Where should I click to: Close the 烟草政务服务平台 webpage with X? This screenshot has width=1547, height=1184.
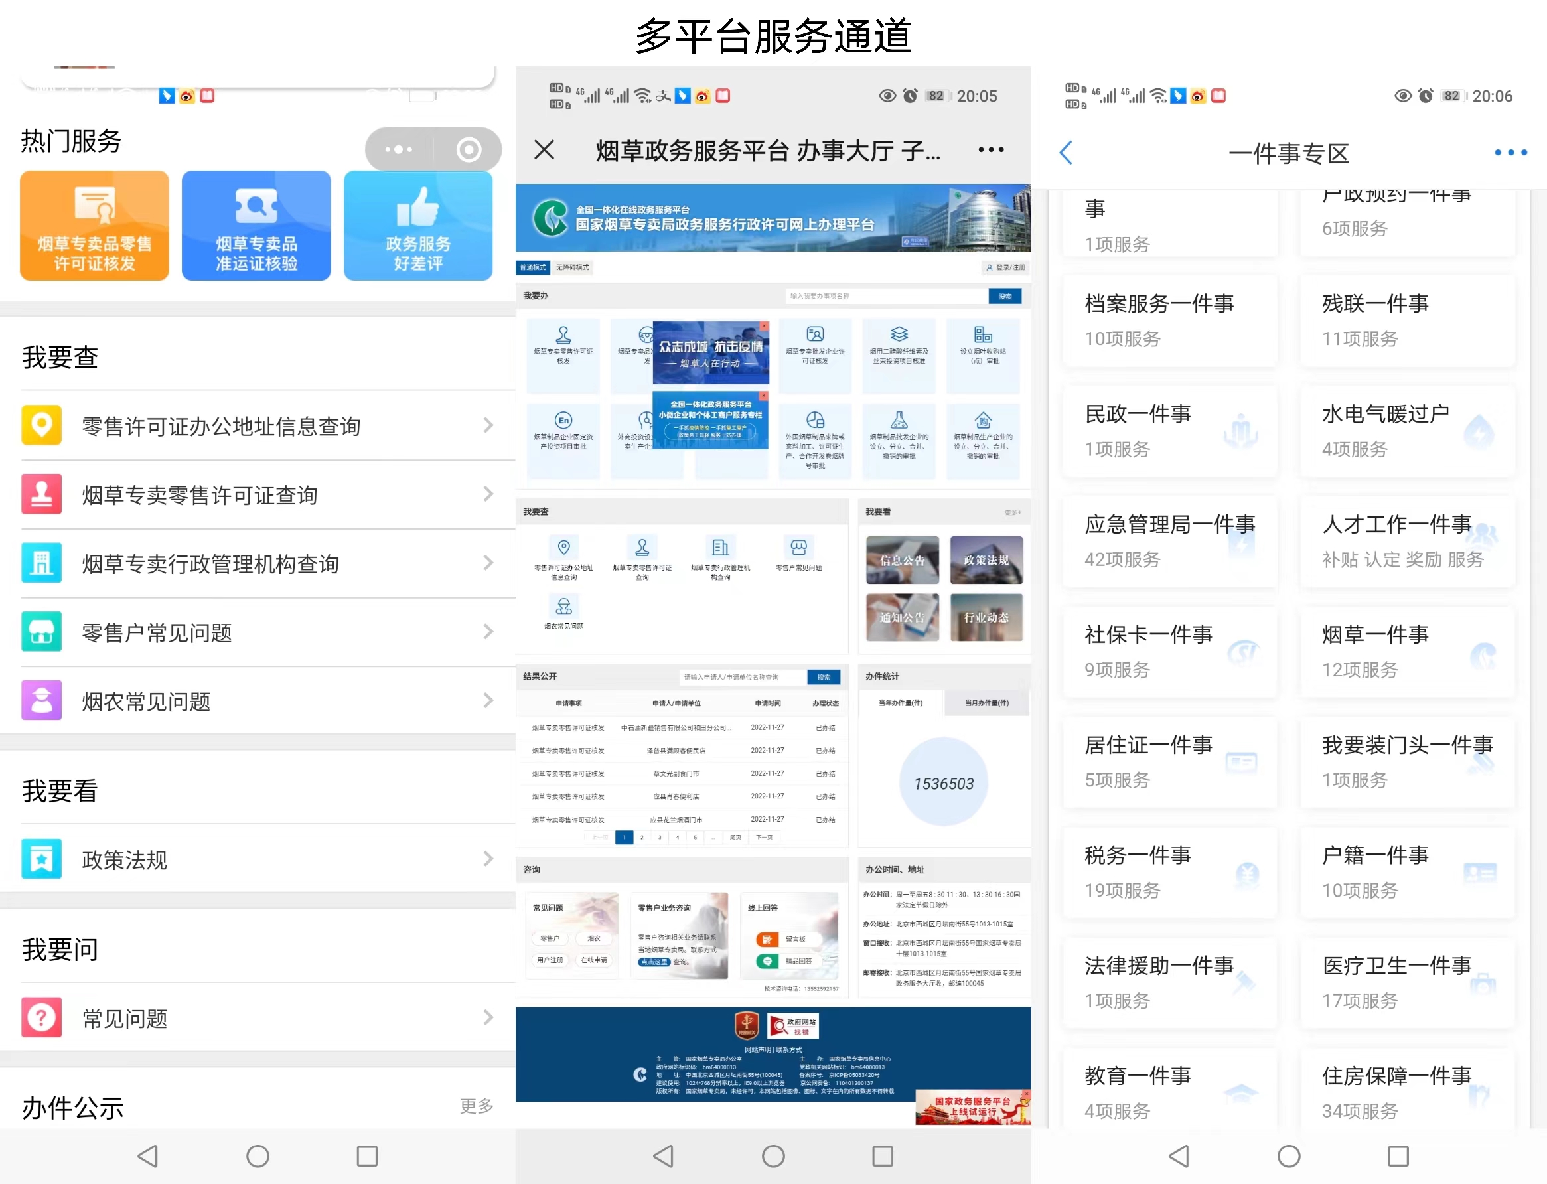point(544,149)
